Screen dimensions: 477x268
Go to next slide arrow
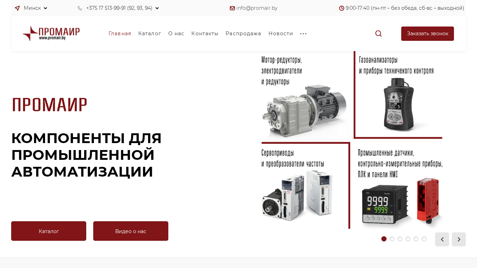coord(459,239)
